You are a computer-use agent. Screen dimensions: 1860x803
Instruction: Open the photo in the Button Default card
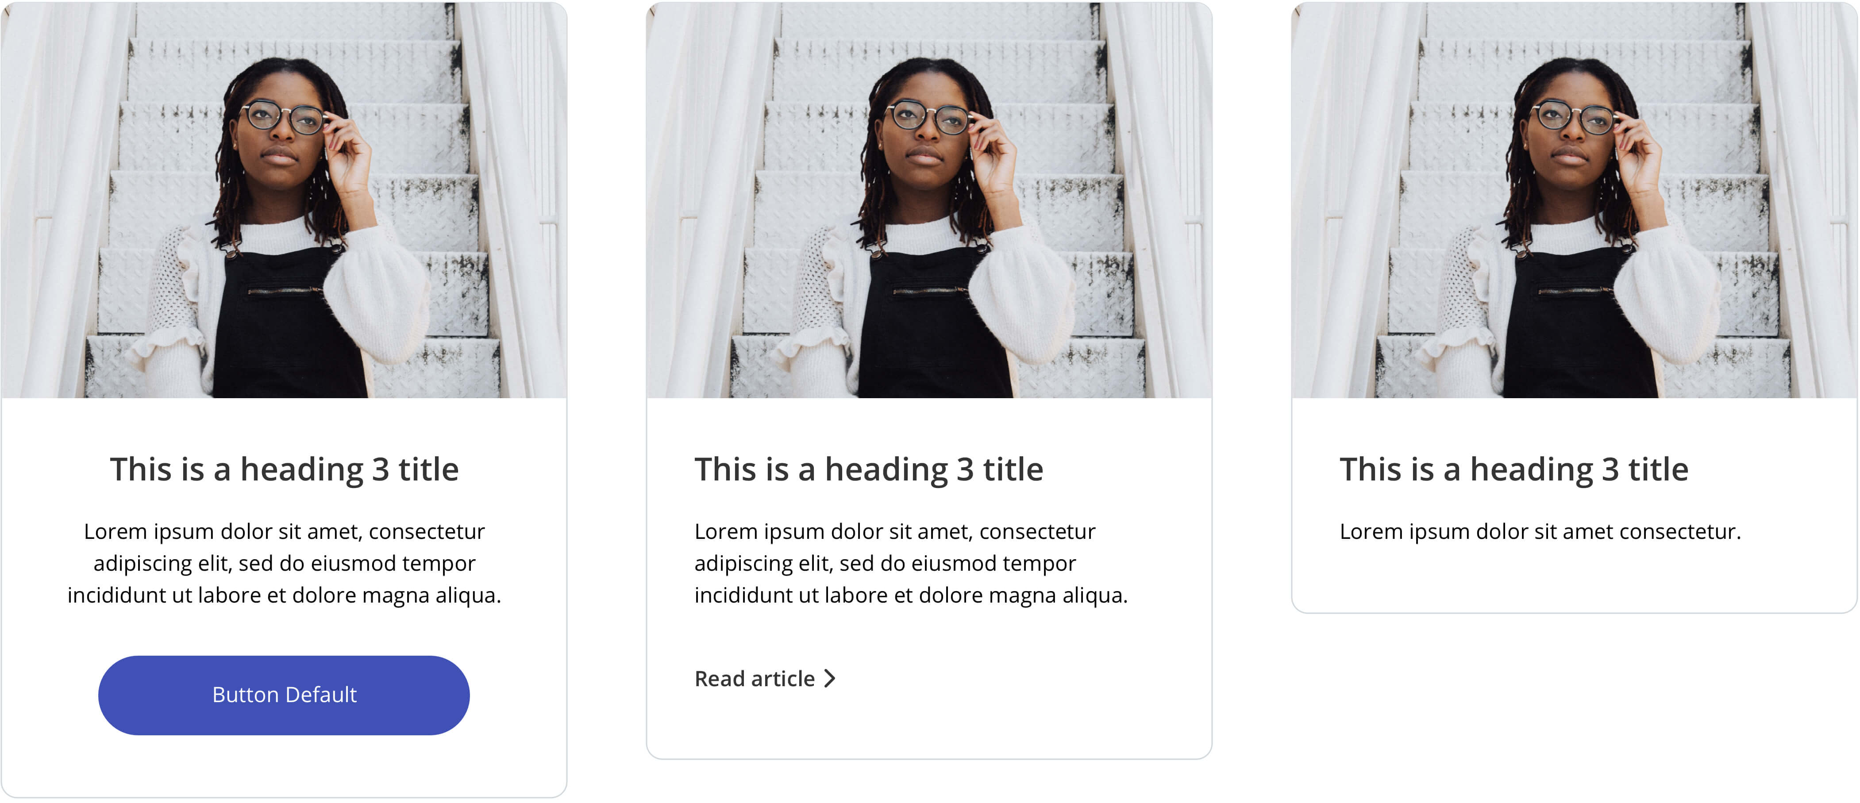[x=284, y=200]
